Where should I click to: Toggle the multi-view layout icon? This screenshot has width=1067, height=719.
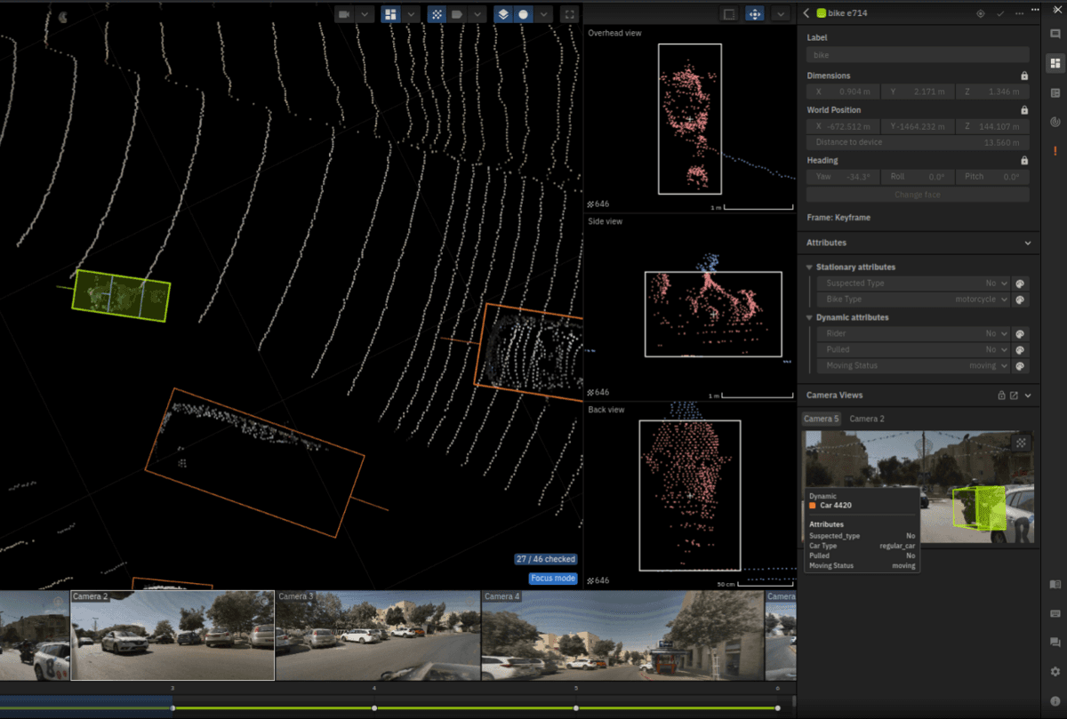[x=390, y=14]
